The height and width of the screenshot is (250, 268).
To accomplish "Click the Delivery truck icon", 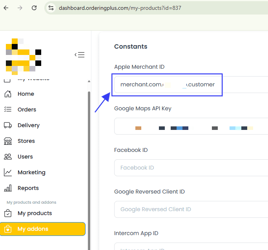I will click(x=8, y=125).
